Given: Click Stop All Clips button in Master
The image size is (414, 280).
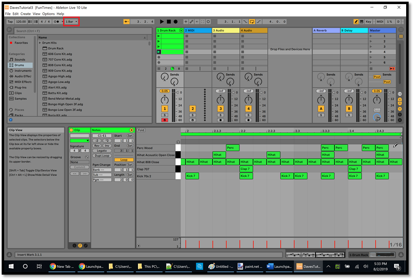Looking at the screenshot, I should point(371,69).
